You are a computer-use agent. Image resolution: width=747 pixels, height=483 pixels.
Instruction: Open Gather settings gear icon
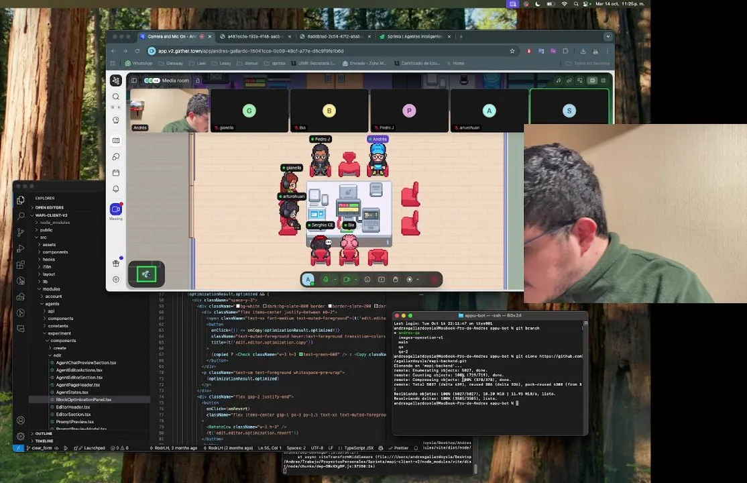pos(116,280)
